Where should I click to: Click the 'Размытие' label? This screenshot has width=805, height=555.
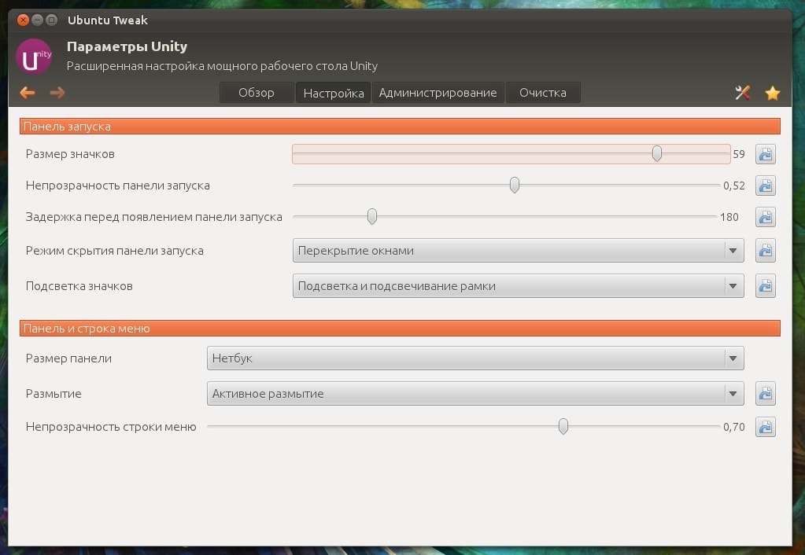point(54,394)
